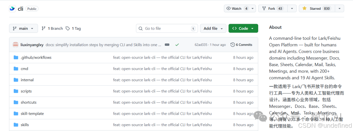View the 1 Branch link
Image resolution: width=353 pixels, height=131 pixels.
click(52, 28)
